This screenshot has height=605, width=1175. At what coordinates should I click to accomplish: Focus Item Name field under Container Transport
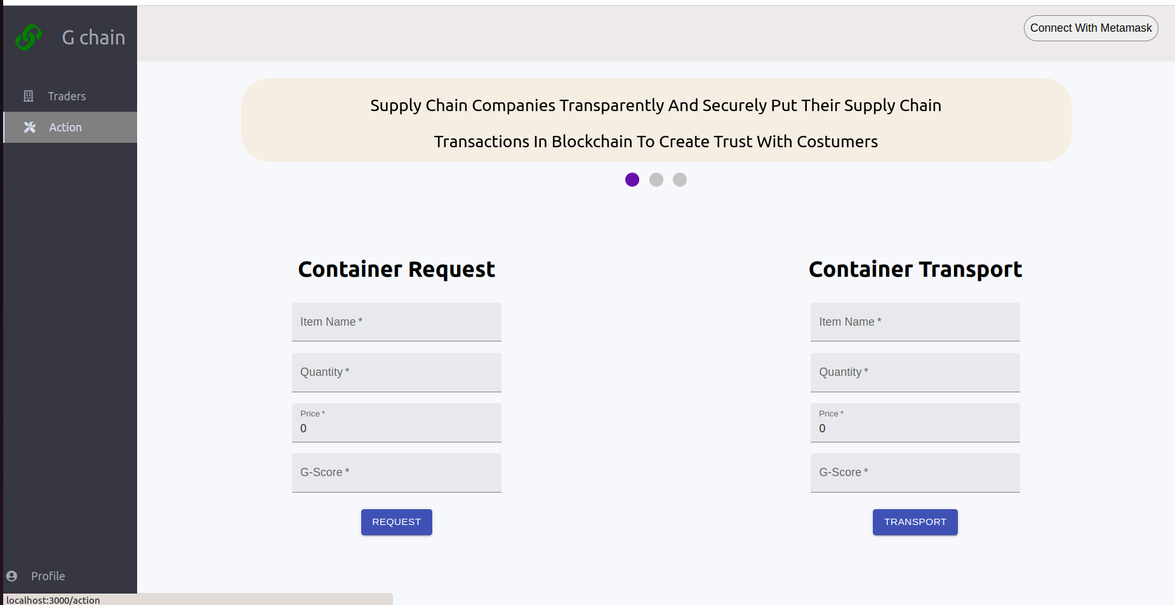pyautogui.click(x=915, y=322)
